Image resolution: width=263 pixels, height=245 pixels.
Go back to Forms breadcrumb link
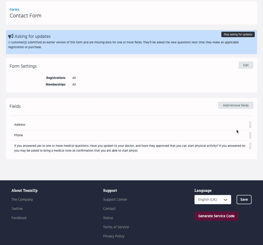tap(14, 9)
